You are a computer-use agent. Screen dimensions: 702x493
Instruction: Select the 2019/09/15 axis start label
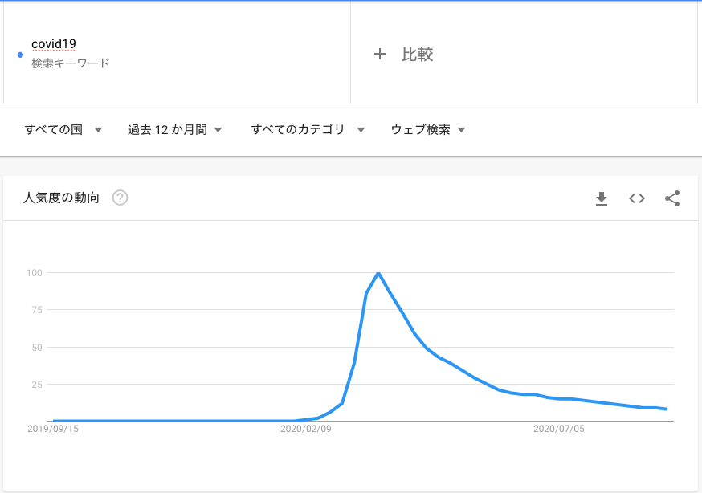coord(53,429)
